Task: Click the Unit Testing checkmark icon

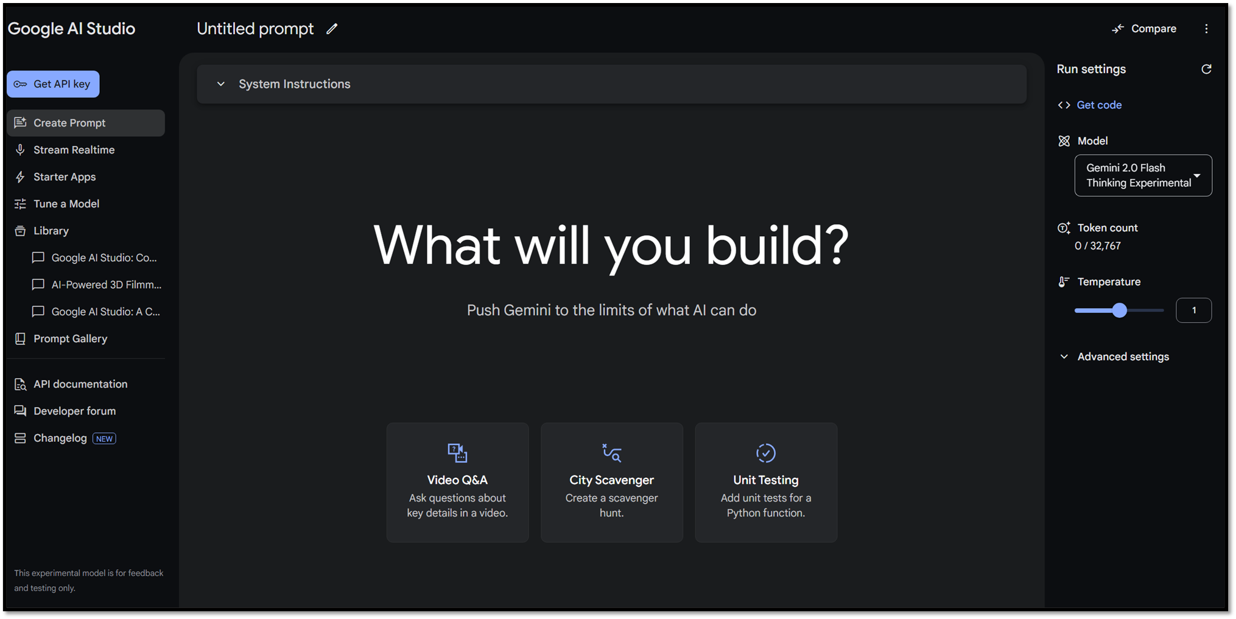Action: pyautogui.click(x=766, y=453)
